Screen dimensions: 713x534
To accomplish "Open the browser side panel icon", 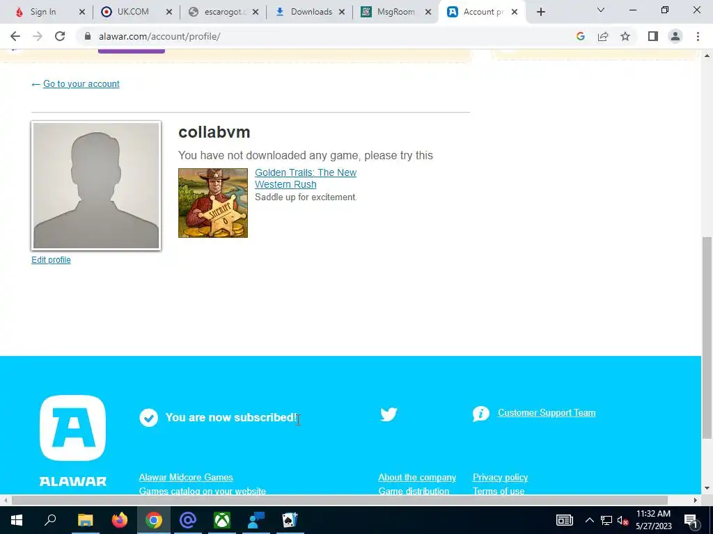I will point(653,36).
